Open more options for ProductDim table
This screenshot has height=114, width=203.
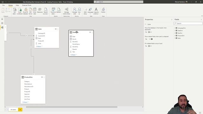[x=44, y=77]
